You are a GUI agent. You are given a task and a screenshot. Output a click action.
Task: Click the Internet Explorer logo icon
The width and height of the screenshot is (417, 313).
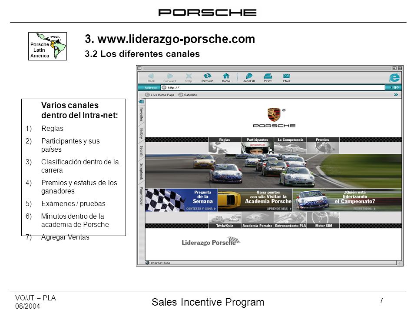pyautogui.click(x=394, y=77)
